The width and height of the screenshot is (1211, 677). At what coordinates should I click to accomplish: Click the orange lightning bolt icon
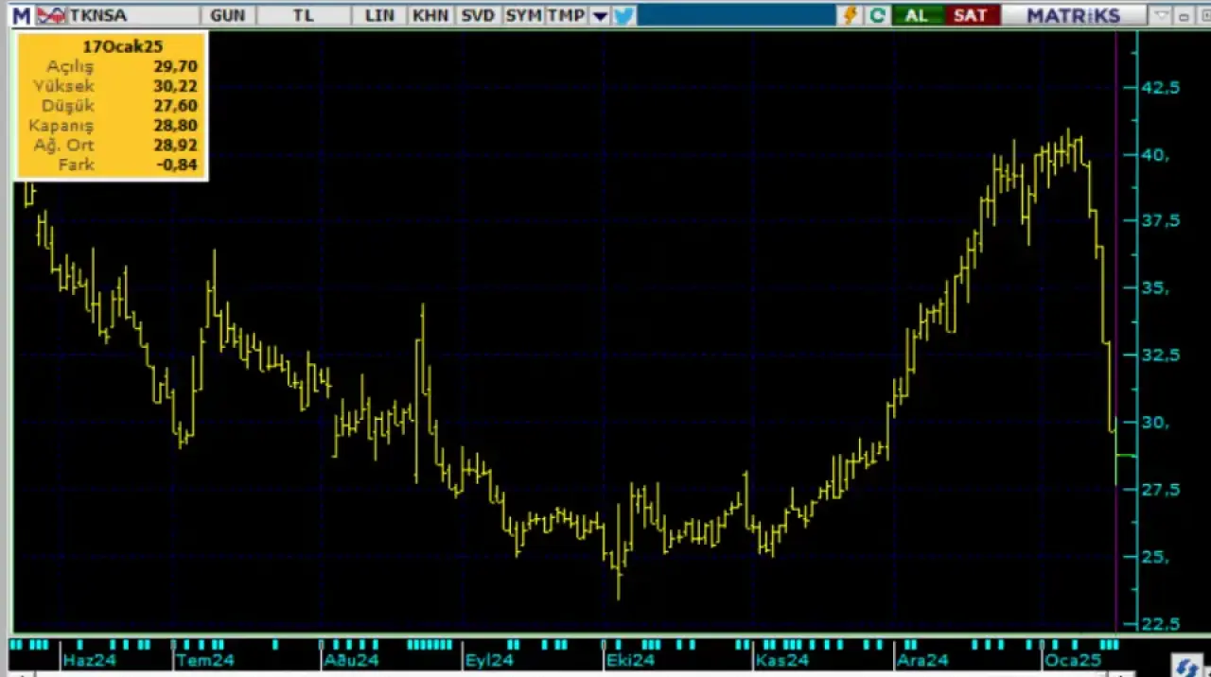pos(850,15)
